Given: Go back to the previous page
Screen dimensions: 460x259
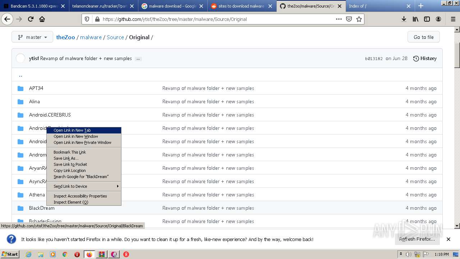Looking at the screenshot, I should coord(7,19).
